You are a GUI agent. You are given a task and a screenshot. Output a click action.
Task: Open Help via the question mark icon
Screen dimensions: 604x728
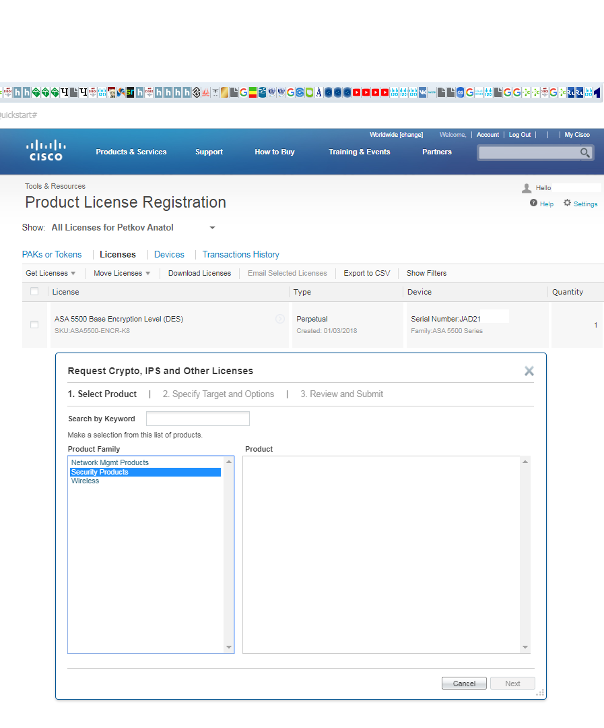point(533,203)
